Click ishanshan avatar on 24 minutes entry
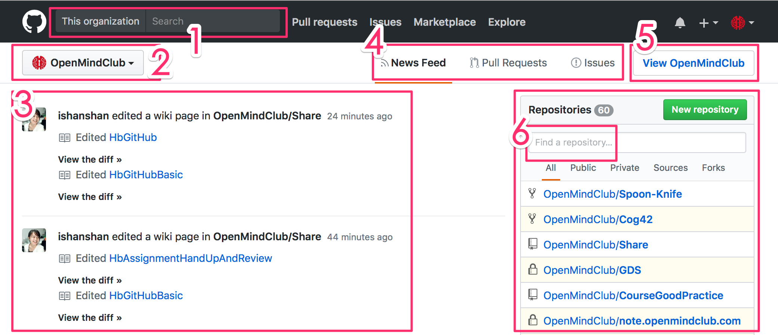Viewport: 778px width, 335px height. click(x=34, y=119)
